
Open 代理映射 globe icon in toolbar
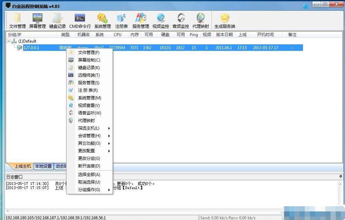pyautogui.click(x=200, y=21)
